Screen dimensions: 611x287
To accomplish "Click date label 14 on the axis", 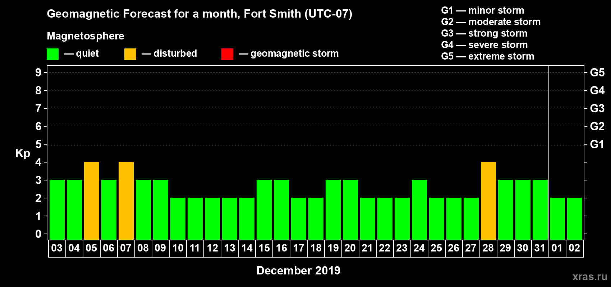I will [x=247, y=248].
